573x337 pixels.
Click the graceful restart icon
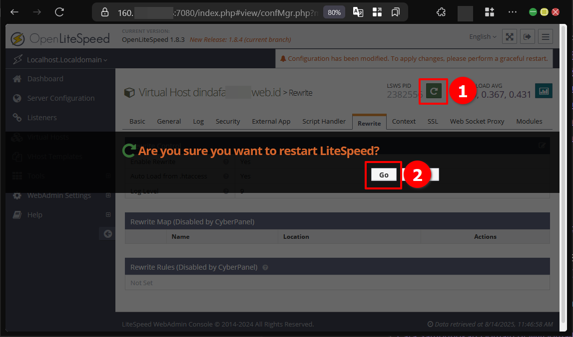point(434,91)
